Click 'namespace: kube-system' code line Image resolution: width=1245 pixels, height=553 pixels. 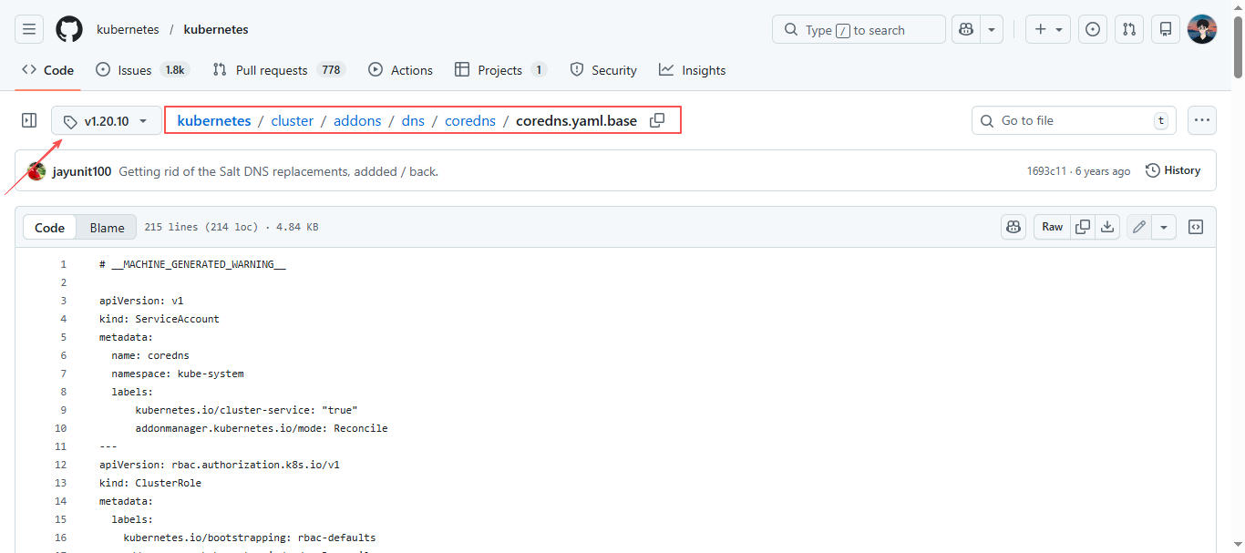click(178, 374)
